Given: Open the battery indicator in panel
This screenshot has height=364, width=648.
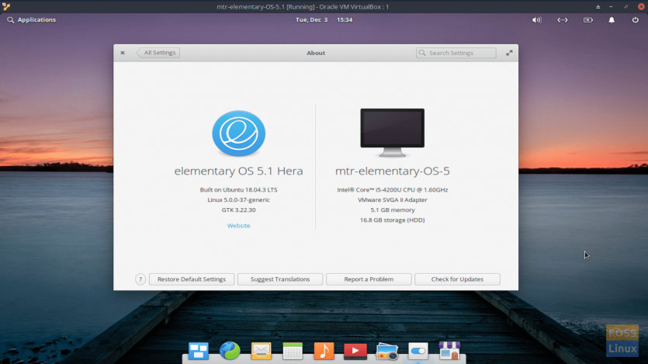Looking at the screenshot, I should coord(588,20).
